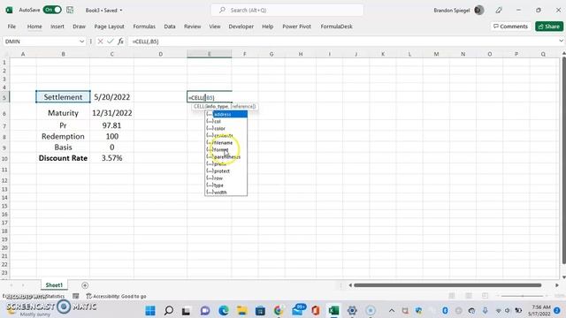Expand the formula bar chevron

pos(561,42)
